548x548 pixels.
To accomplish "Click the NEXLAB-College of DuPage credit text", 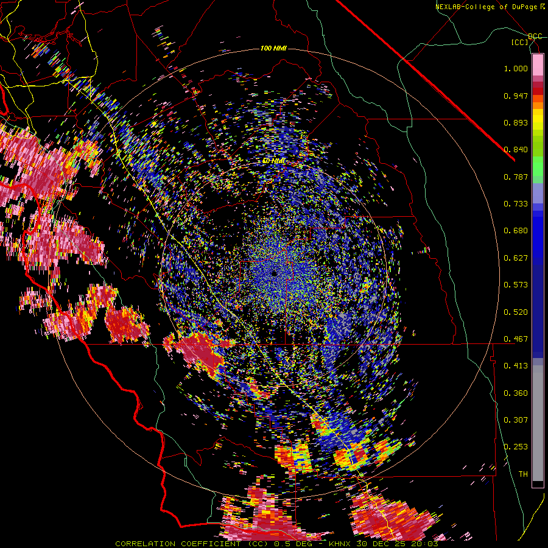I will (487, 7).
